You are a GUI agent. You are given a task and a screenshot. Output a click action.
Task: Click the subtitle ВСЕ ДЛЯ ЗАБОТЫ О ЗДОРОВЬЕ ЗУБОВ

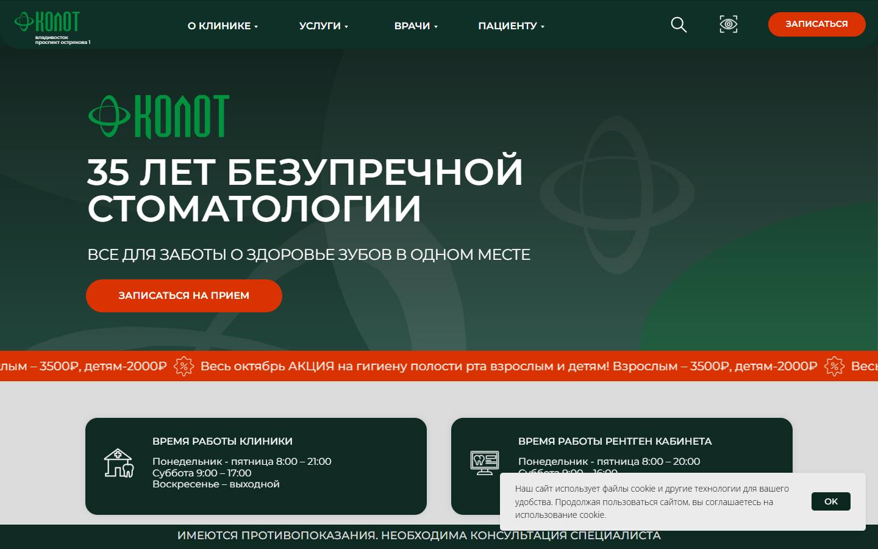tap(309, 254)
